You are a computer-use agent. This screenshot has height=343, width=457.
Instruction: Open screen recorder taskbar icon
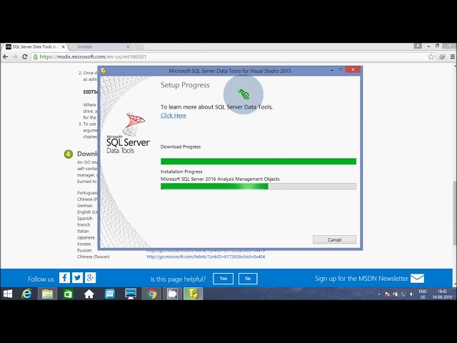tap(172, 294)
